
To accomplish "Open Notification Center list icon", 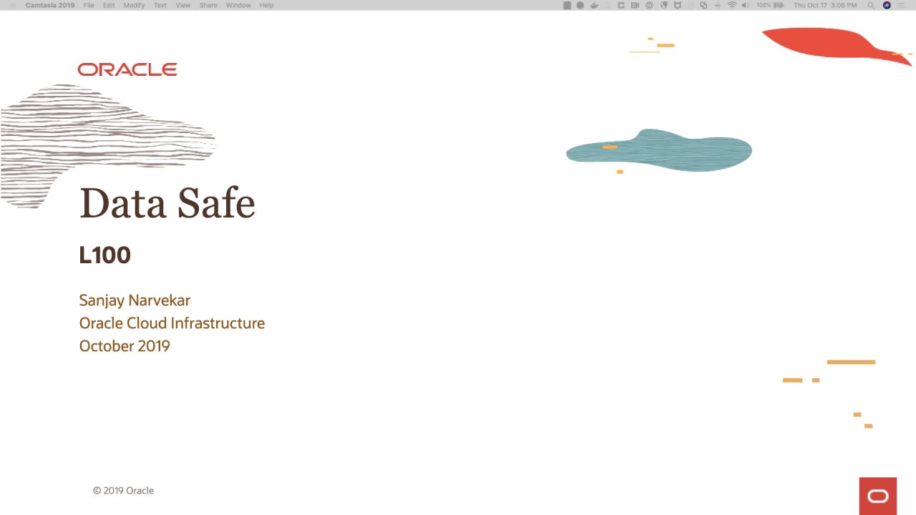I will pos(900,5).
